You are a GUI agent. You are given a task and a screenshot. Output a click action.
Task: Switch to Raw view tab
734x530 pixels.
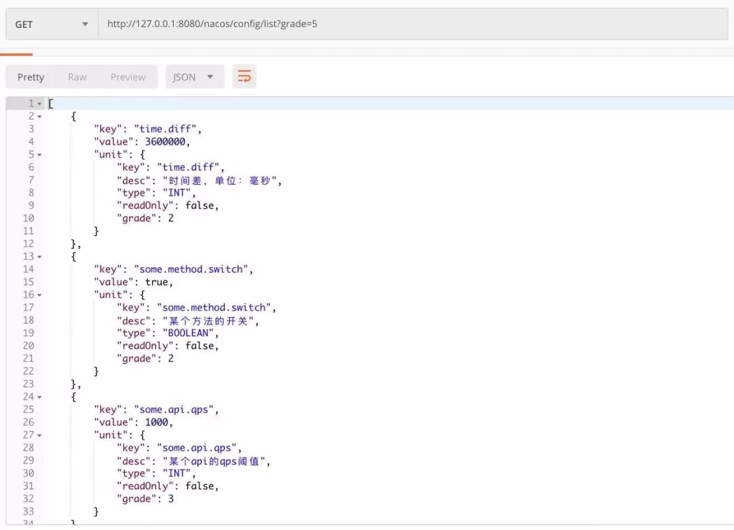[77, 77]
